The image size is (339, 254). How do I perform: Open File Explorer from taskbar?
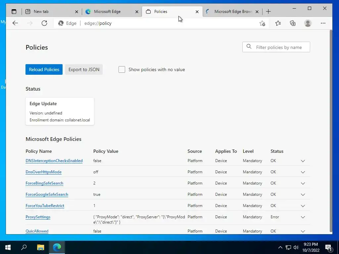40,247
